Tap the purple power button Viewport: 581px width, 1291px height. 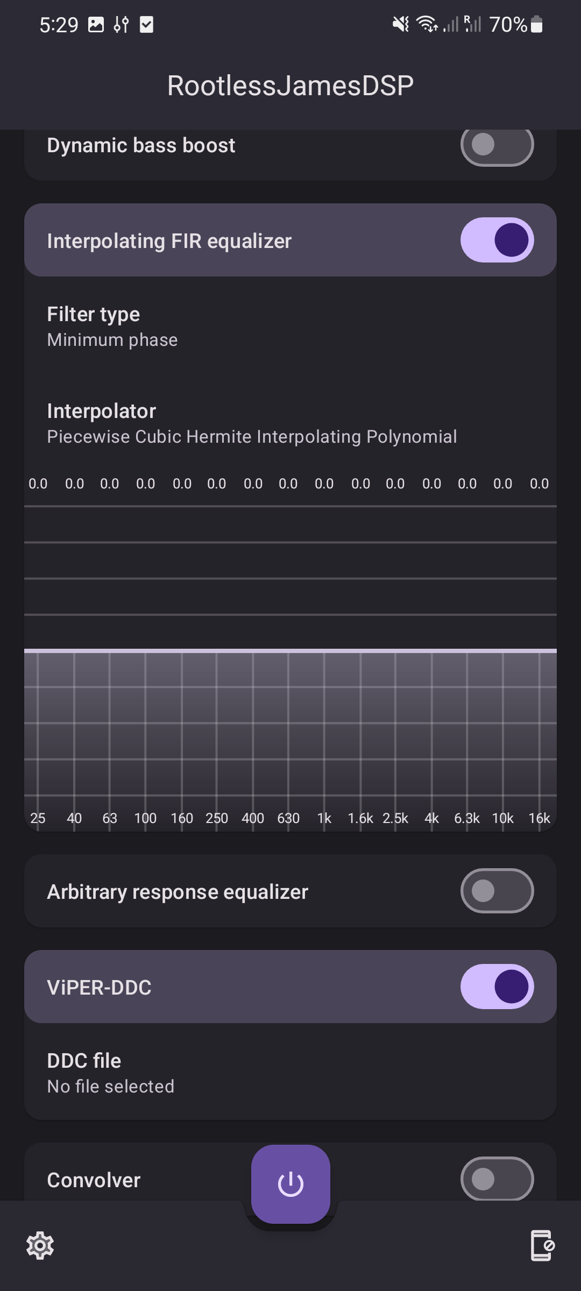[290, 1184]
